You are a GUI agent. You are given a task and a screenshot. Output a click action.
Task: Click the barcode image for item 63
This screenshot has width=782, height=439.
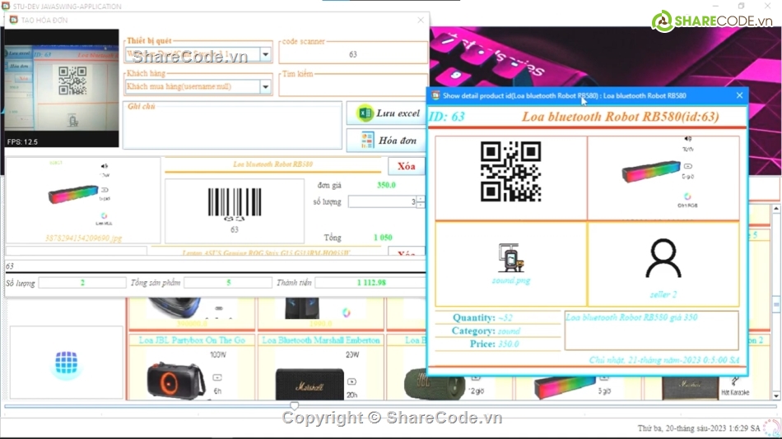[234, 202]
